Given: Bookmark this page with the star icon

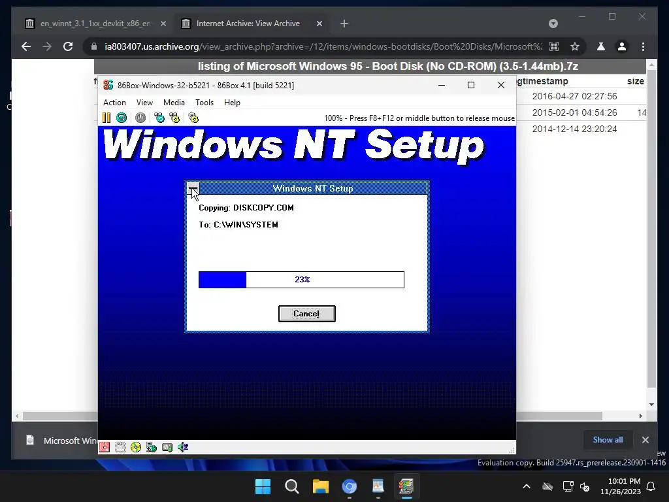Looking at the screenshot, I should click(575, 46).
